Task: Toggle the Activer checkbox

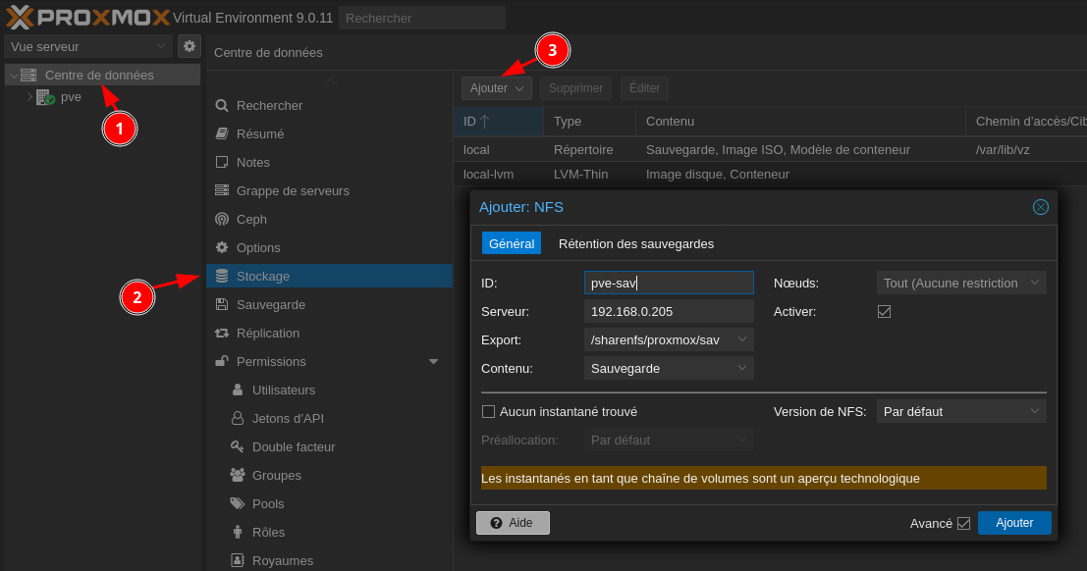Action: [884, 311]
